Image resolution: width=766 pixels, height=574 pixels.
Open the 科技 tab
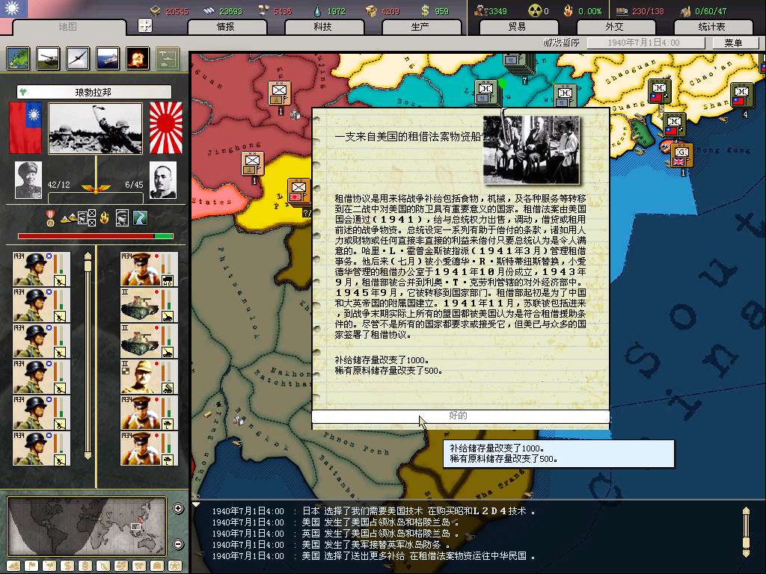click(323, 27)
